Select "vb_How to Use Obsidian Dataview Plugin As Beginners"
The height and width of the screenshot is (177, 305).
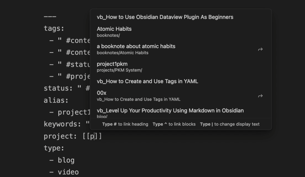164,17
